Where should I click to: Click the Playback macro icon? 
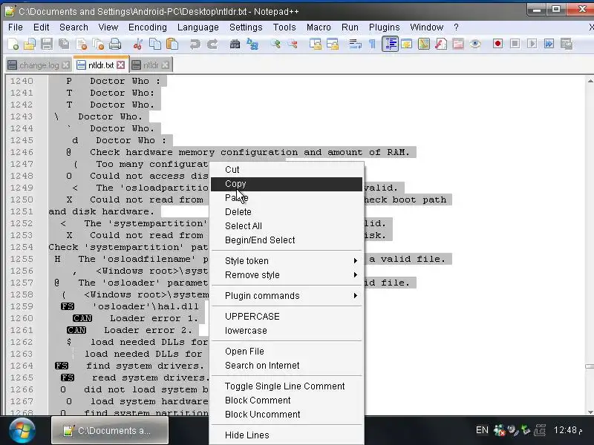pyautogui.click(x=532, y=44)
